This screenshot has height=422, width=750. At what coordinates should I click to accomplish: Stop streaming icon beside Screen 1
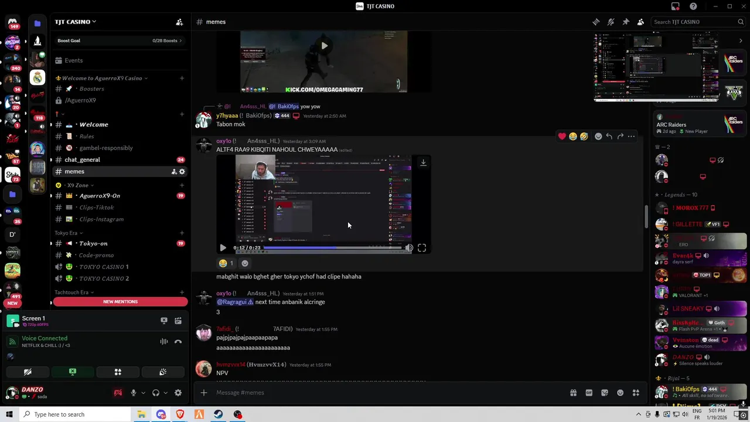tap(164, 321)
